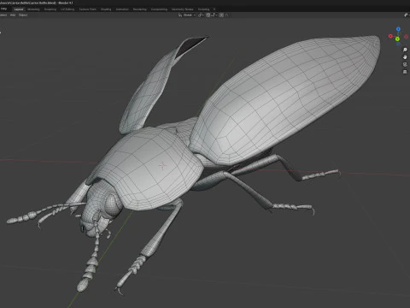Click the blue Z axis gizmo circle
Screen dimensions: 410x308
(398, 29)
